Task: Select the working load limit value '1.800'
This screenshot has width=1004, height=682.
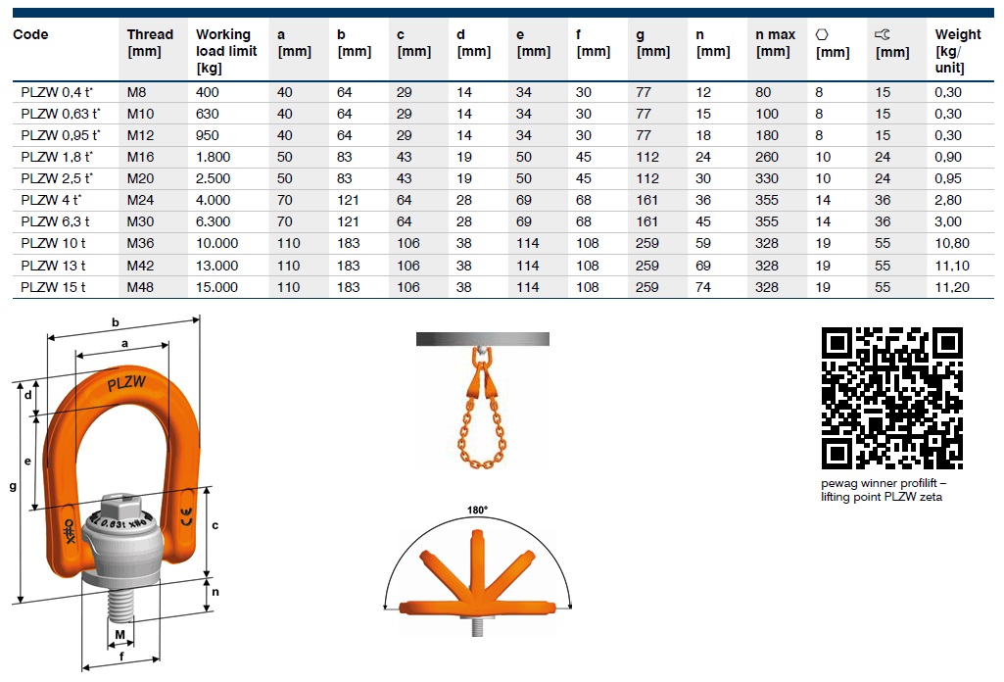Action: pyautogui.click(x=214, y=157)
